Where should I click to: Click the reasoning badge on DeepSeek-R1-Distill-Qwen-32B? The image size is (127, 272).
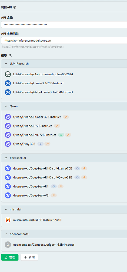77,177
